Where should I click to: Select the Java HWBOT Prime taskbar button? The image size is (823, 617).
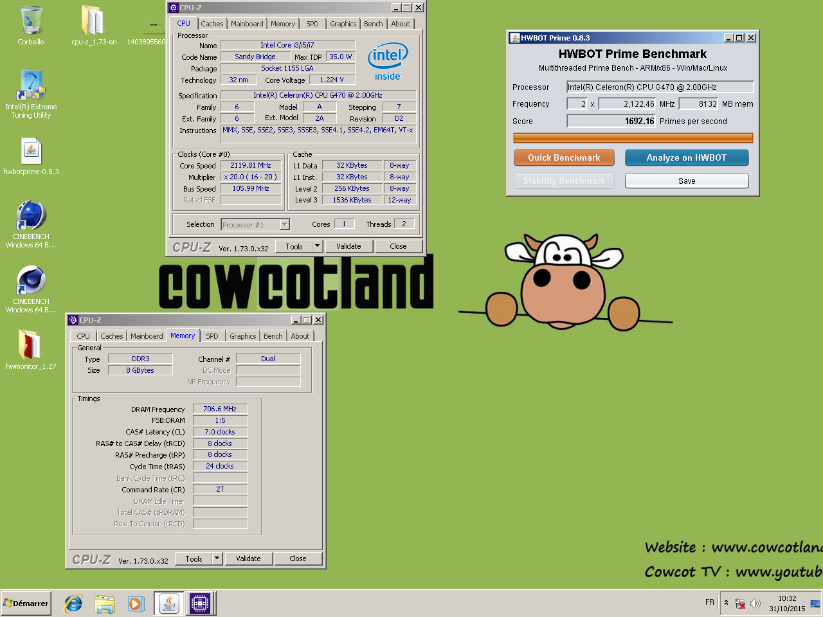[168, 604]
